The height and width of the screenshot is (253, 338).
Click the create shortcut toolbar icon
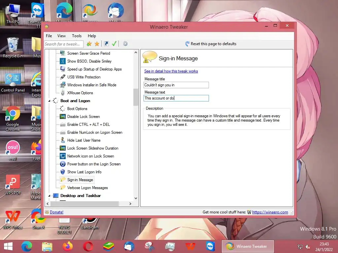pos(106,44)
